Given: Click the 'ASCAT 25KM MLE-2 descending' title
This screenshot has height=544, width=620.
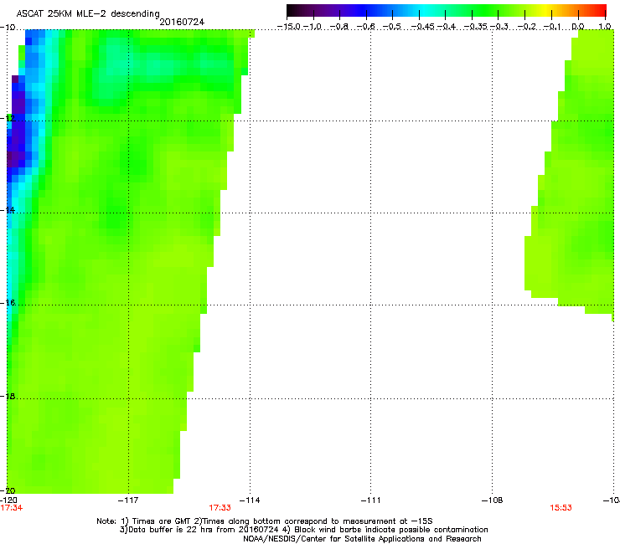Looking at the screenshot, I should [88, 14].
